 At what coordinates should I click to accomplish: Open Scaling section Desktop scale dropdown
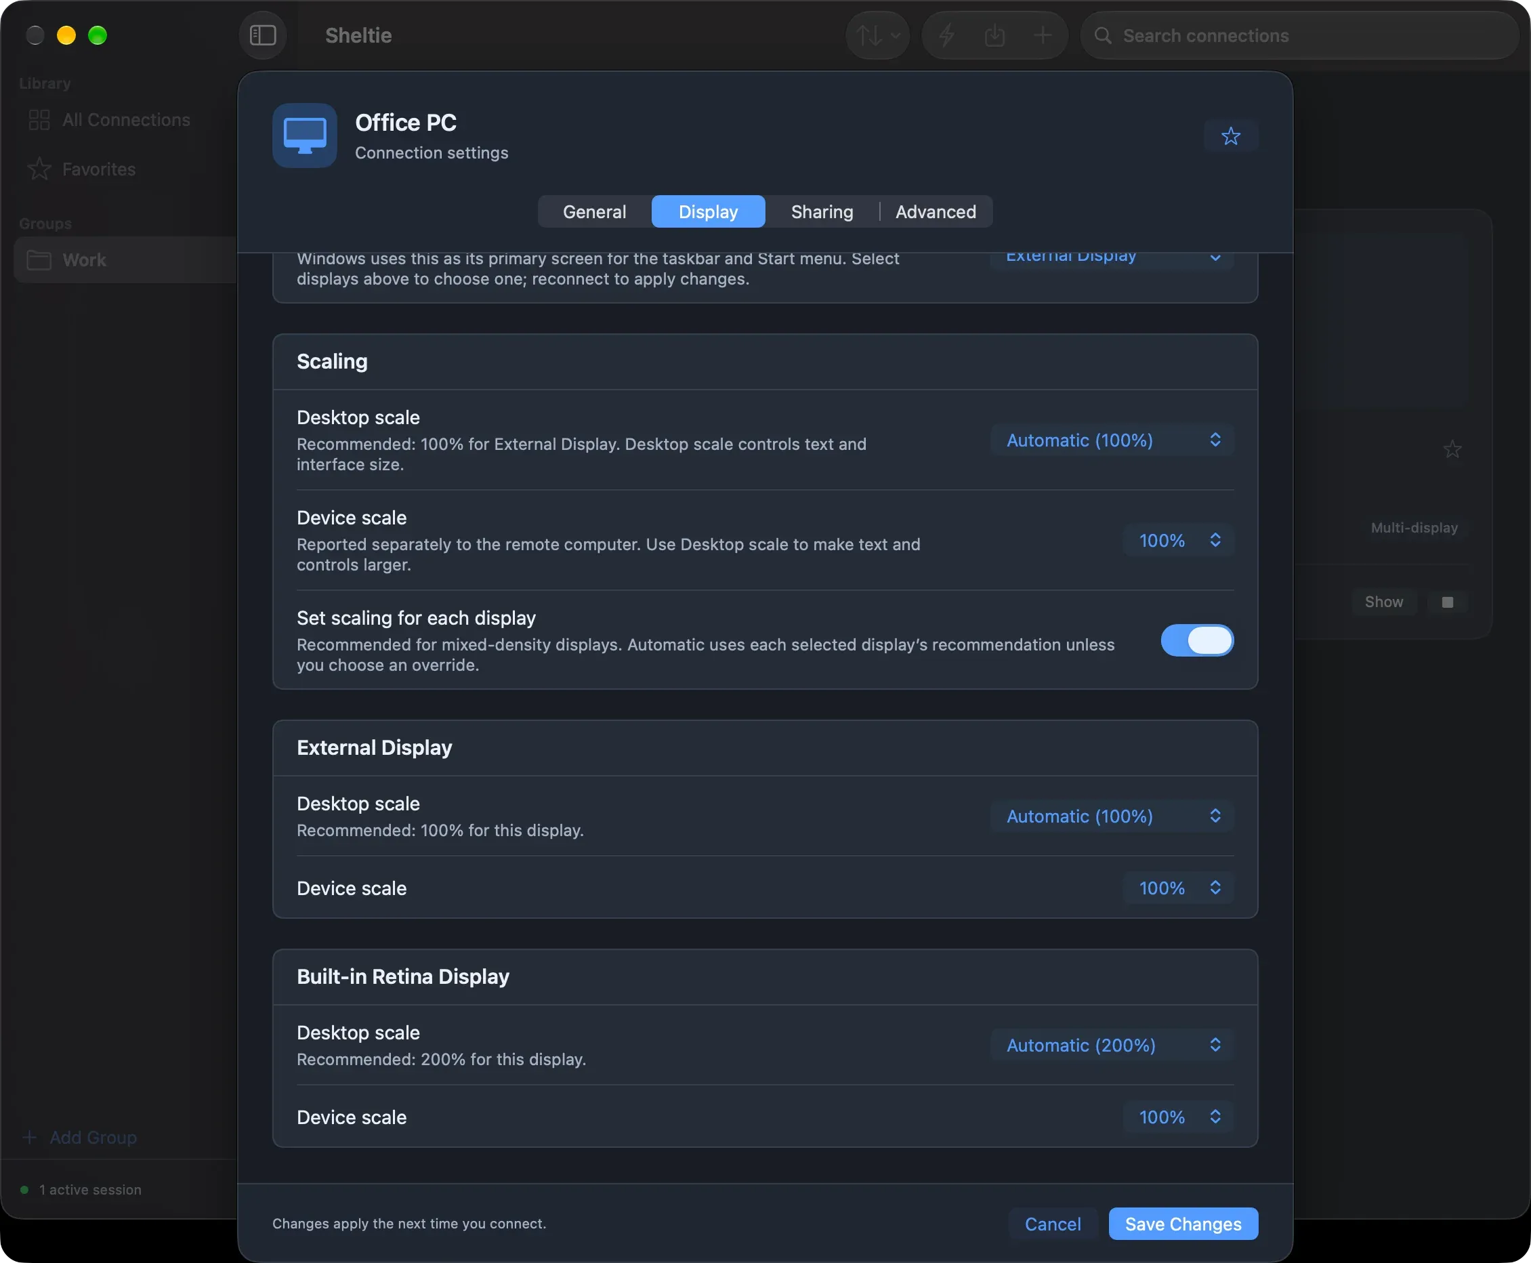1112,440
